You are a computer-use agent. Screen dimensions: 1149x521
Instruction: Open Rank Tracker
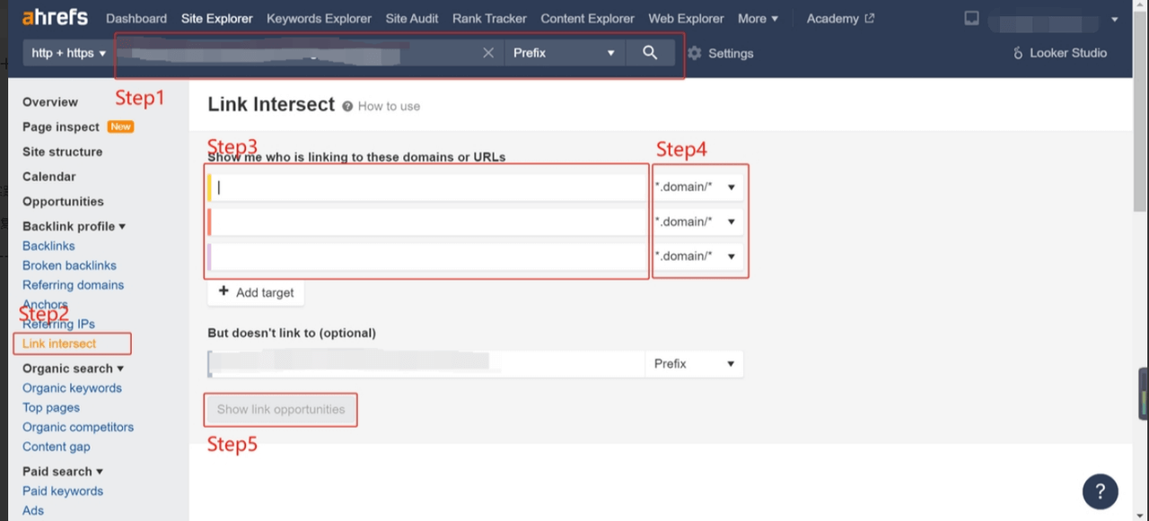[x=489, y=18]
